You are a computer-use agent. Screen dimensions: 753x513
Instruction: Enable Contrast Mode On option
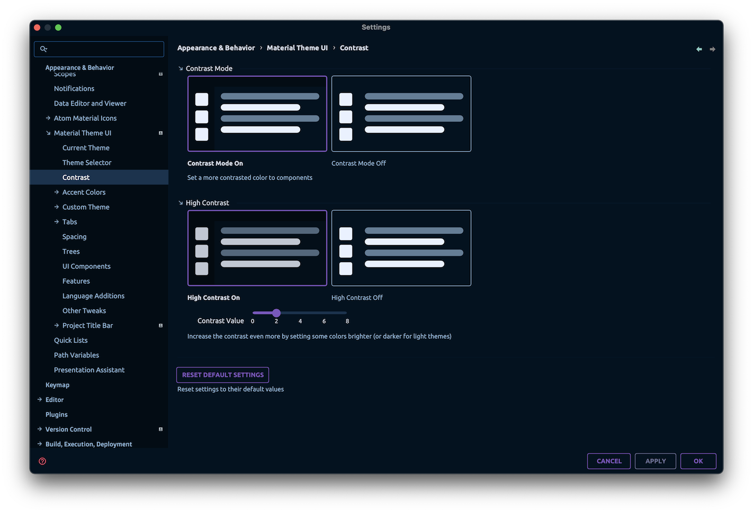click(257, 114)
